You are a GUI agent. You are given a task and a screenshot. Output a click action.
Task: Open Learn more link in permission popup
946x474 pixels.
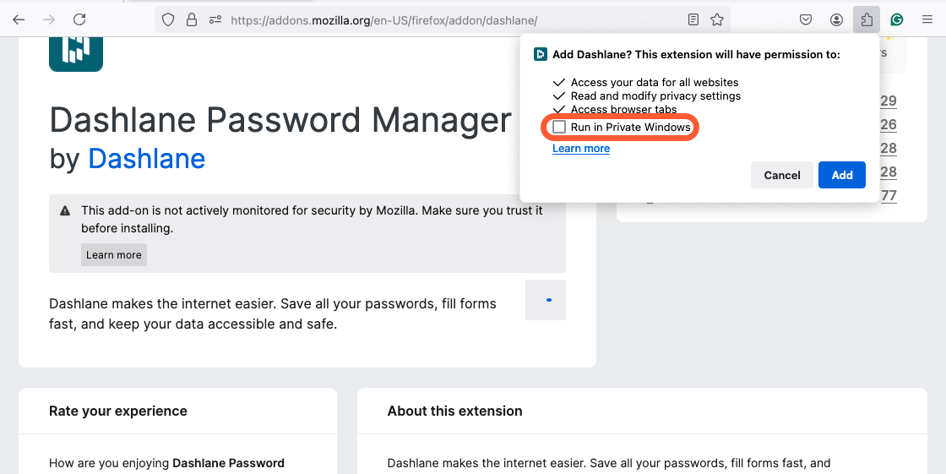[581, 149]
